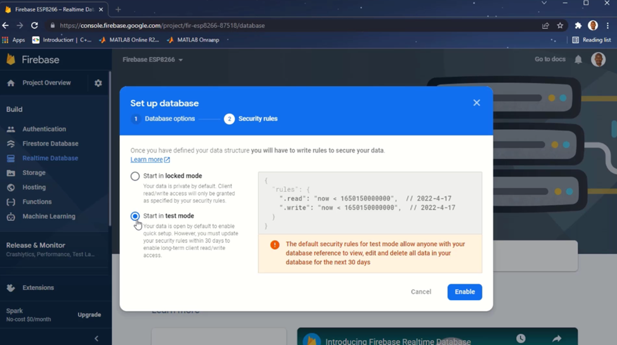Open Storage in the sidebar
The image size is (617, 345).
point(34,172)
